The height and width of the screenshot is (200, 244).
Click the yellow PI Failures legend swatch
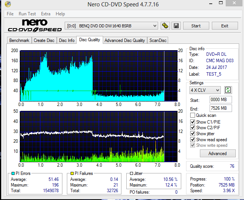click(x=72, y=173)
